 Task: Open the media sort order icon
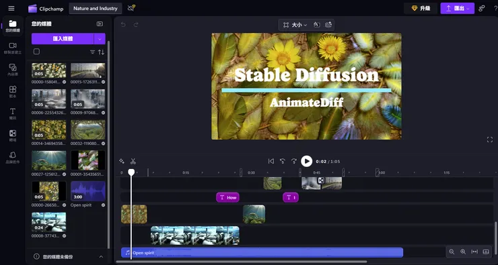[x=101, y=52]
